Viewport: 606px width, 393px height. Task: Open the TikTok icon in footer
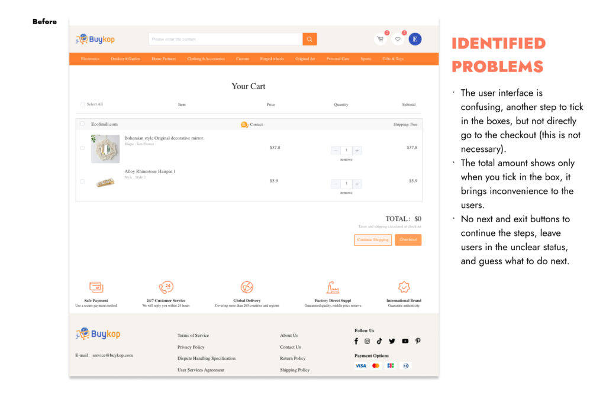pos(379,341)
